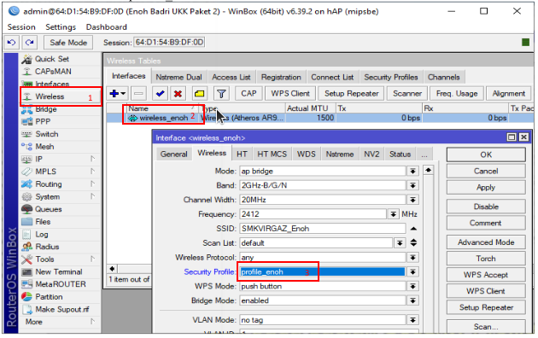Open Switch from sidebar
The width and height of the screenshot is (538, 338).
[x=47, y=134]
